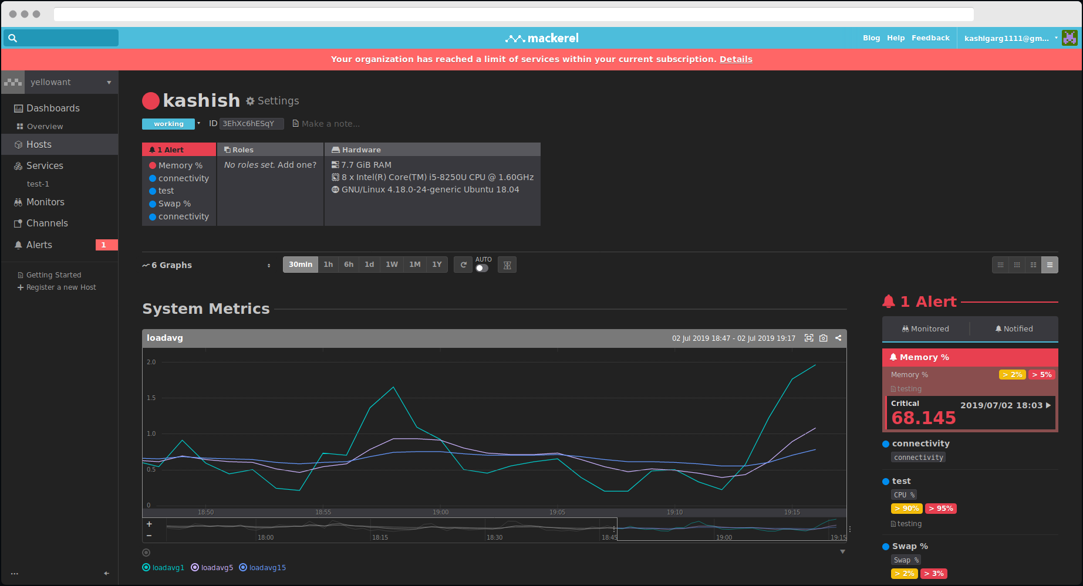Toggle loadavg5 series visibility
Viewport: 1083px width, 586px height.
pos(212,568)
